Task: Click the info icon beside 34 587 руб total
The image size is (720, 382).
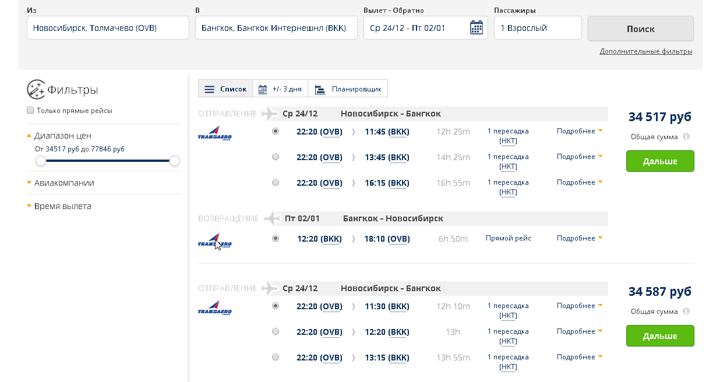Action: [x=686, y=312]
